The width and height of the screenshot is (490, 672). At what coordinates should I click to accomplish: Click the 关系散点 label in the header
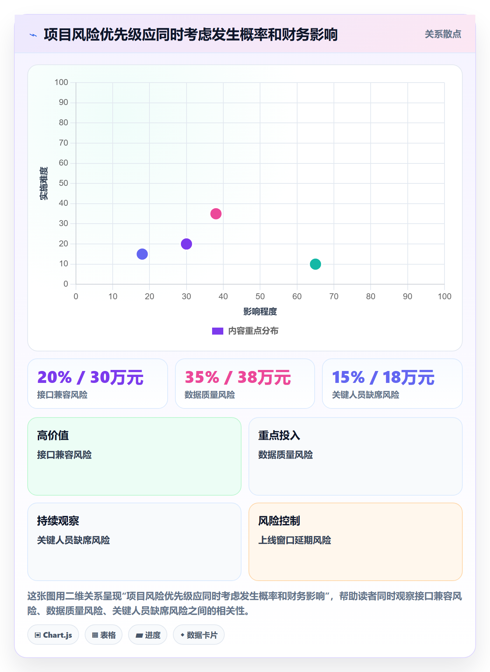(443, 34)
